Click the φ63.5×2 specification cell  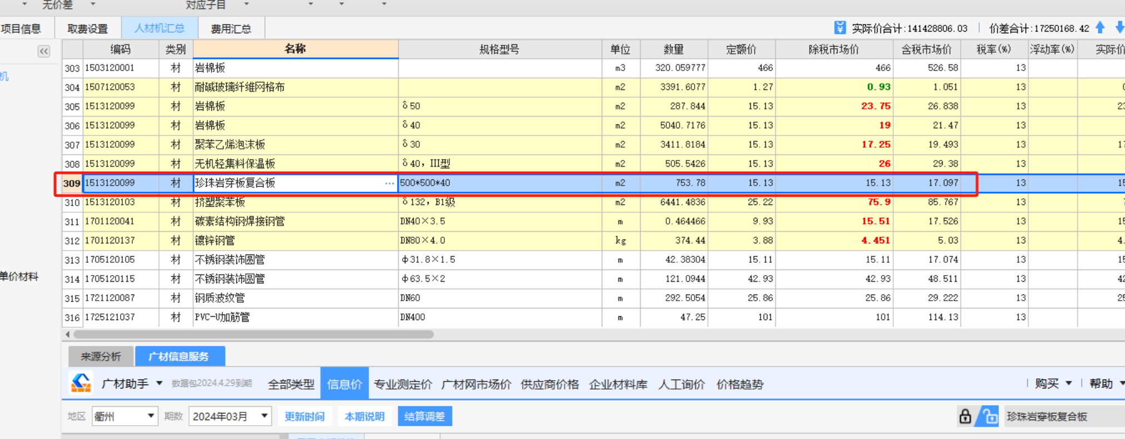click(x=500, y=278)
